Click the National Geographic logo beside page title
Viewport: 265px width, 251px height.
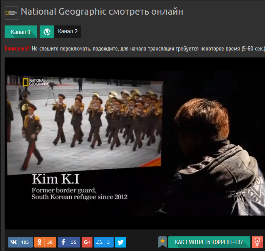point(11,13)
